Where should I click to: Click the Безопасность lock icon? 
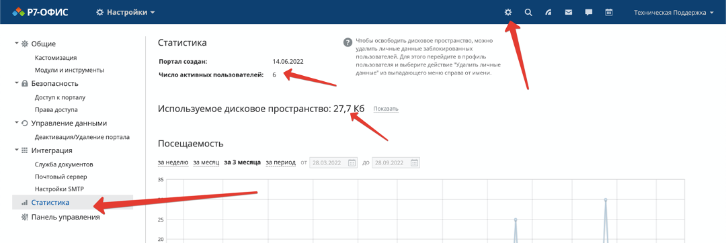click(x=25, y=84)
